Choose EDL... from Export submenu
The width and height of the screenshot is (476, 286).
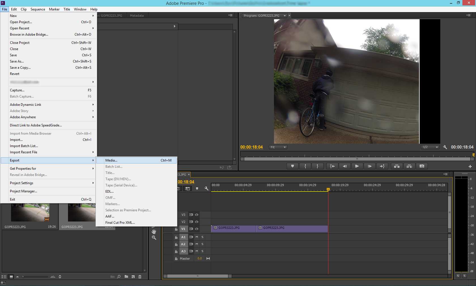point(136,192)
